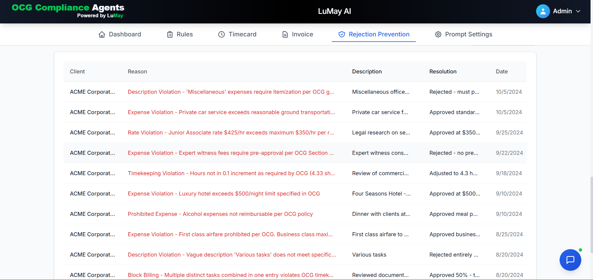Click 'Legal research on se...' description cell
Image resolution: width=593 pixels, height=280 pixels.
click(x=381, y=133)
